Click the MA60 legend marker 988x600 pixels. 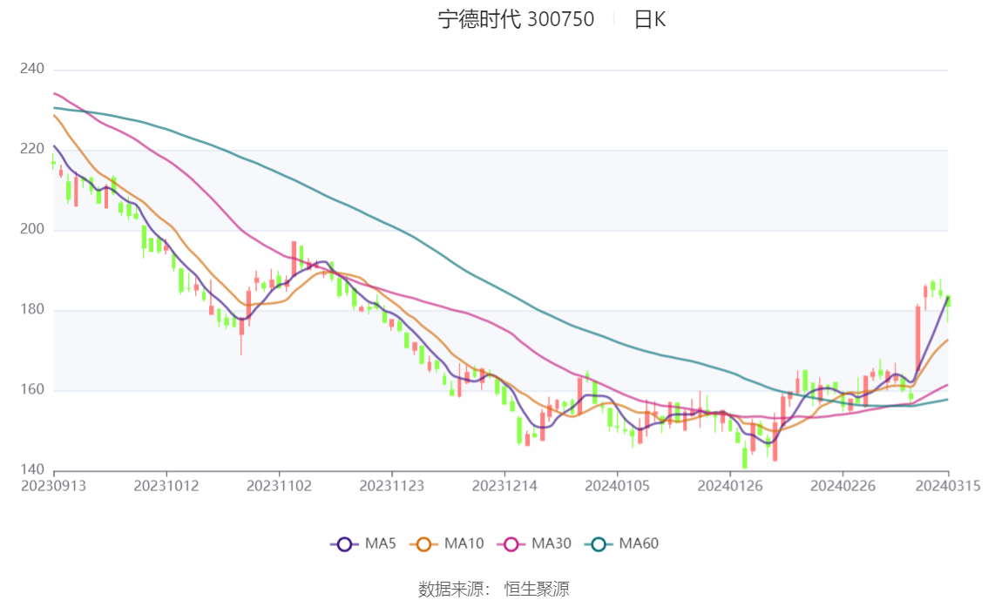pyautogui.click(x=599, y=544)
